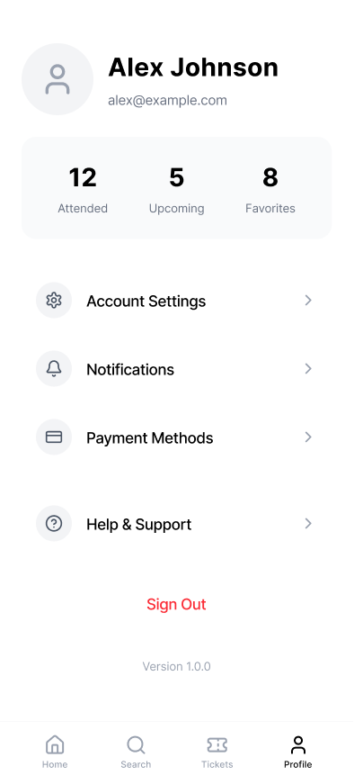Open Payment Methods using the right chevron

click(308, 437)
